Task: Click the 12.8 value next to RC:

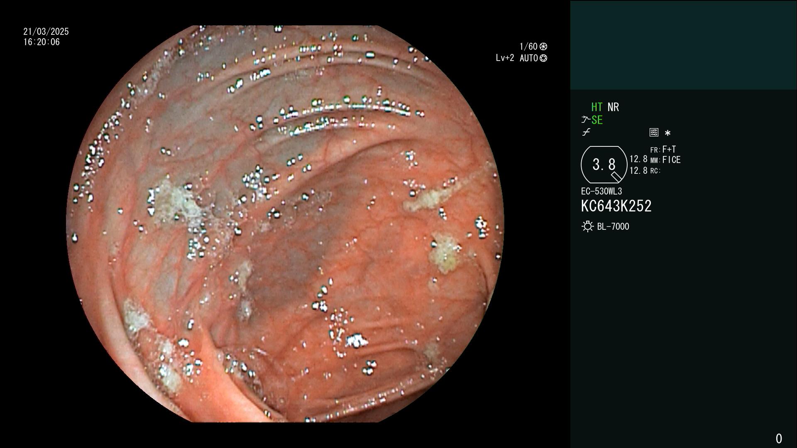Action: click(x=638, y=170)
